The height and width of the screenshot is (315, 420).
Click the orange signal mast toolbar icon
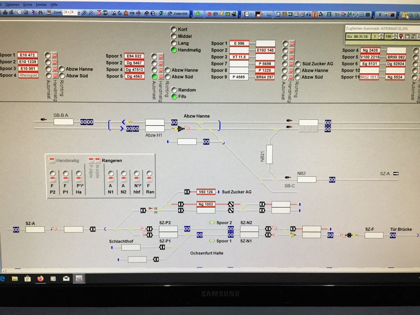(x=315, y=14)
